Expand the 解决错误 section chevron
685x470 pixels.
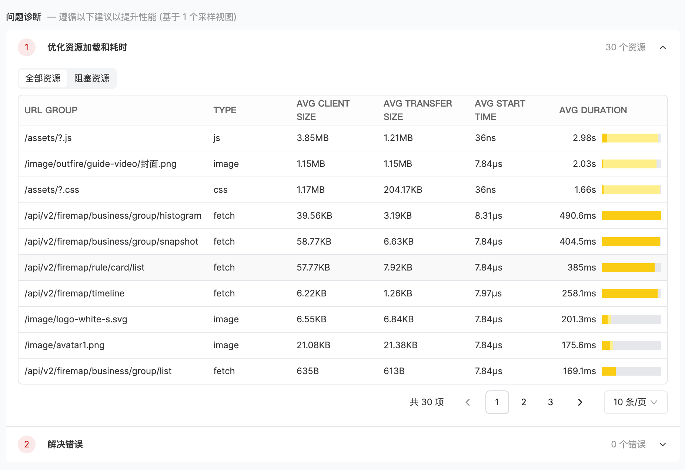pyautogui.click(x=663, y=444)
